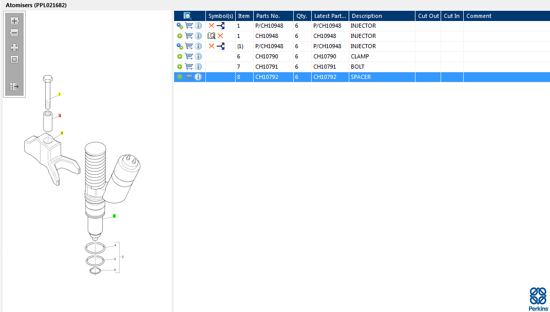Screen dimensions: 550x312
Task: Click the Cut Out column header
Action: 428,16
